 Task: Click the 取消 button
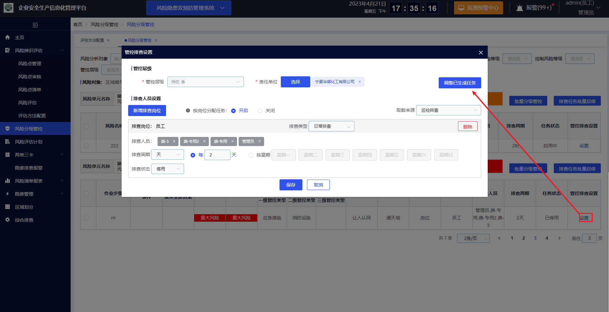coord(318,185)
